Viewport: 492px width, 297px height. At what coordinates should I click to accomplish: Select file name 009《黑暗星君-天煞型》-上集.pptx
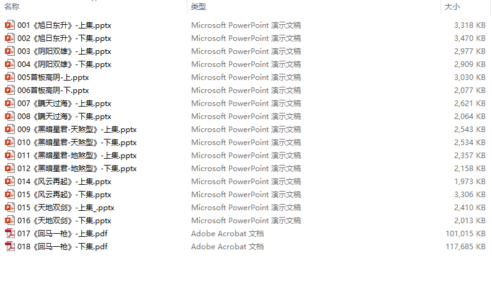point(77,130)
